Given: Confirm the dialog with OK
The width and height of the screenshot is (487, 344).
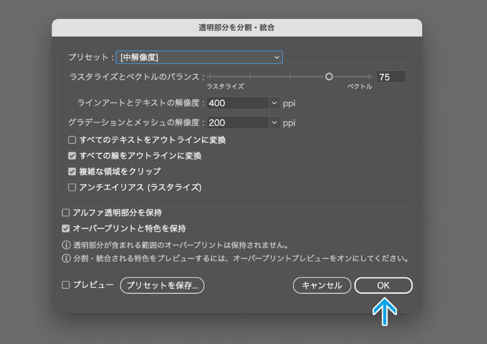Looking at the screenshot, I should coord(383,285).
